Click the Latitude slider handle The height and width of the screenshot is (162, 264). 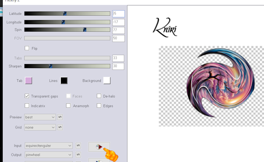tap(65, 13)
